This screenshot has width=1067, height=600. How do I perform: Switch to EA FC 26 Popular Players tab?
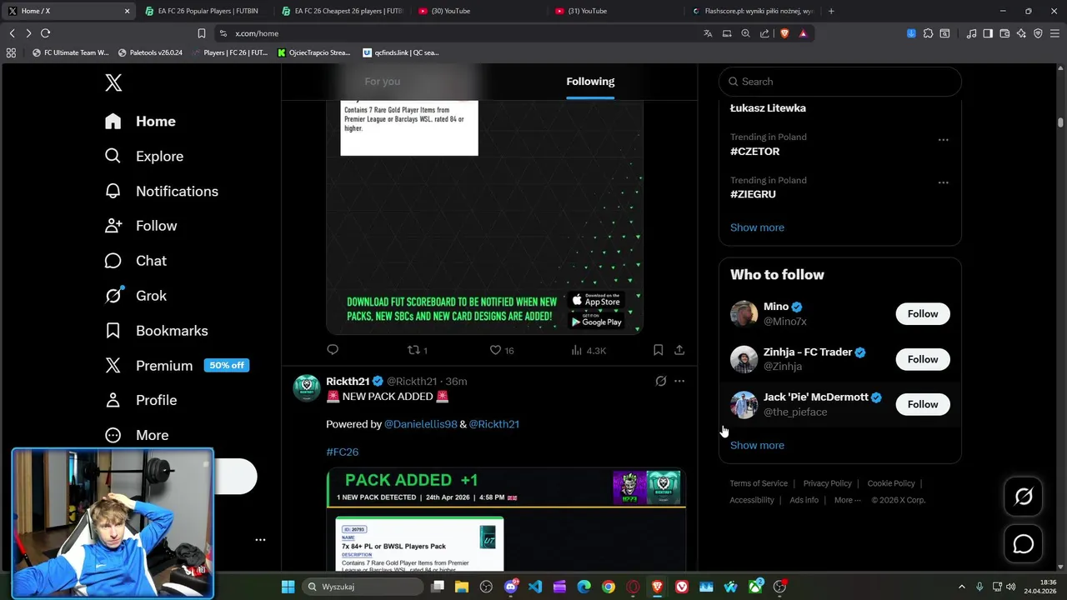coord(205,11)
